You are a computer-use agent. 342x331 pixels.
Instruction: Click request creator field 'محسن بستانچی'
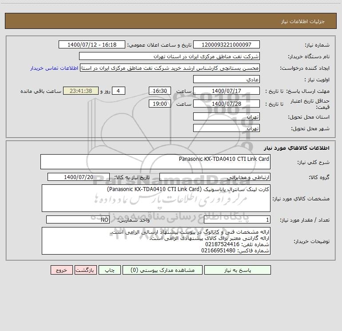(x=170, y=68)
